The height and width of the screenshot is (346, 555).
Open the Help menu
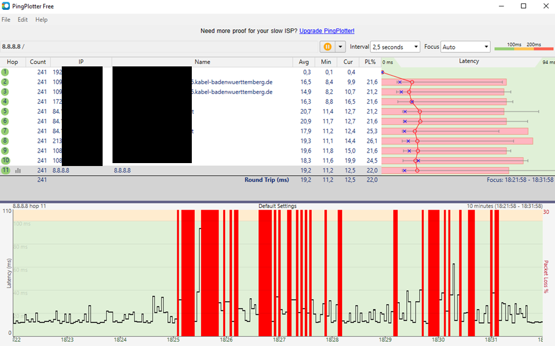click(x=41, y=19)
